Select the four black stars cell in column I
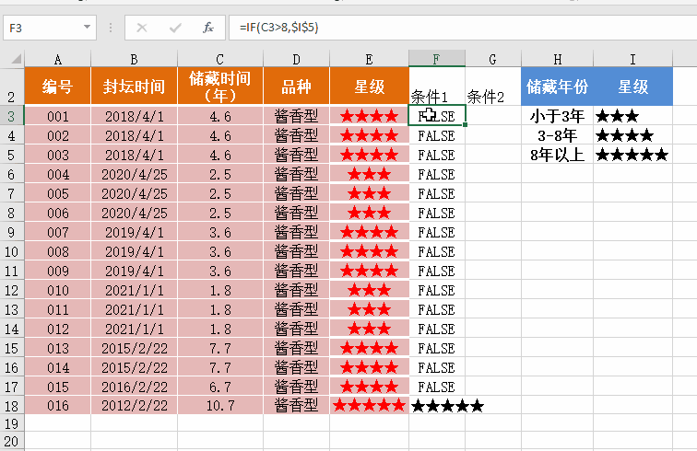This screenshot has width=697, height=451. (x=632, y=135)
